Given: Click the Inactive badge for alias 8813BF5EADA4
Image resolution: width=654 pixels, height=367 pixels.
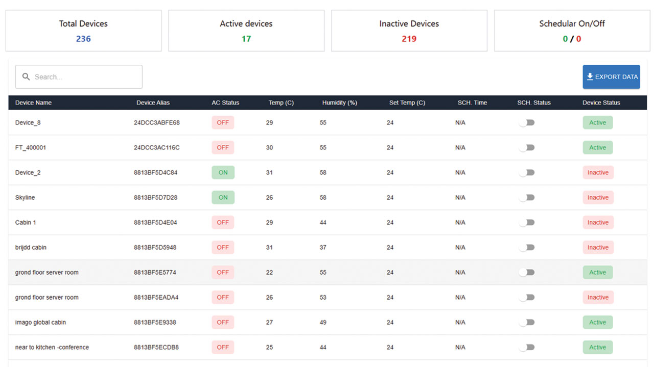Looking at the screenshot, I should click(598, 298).
